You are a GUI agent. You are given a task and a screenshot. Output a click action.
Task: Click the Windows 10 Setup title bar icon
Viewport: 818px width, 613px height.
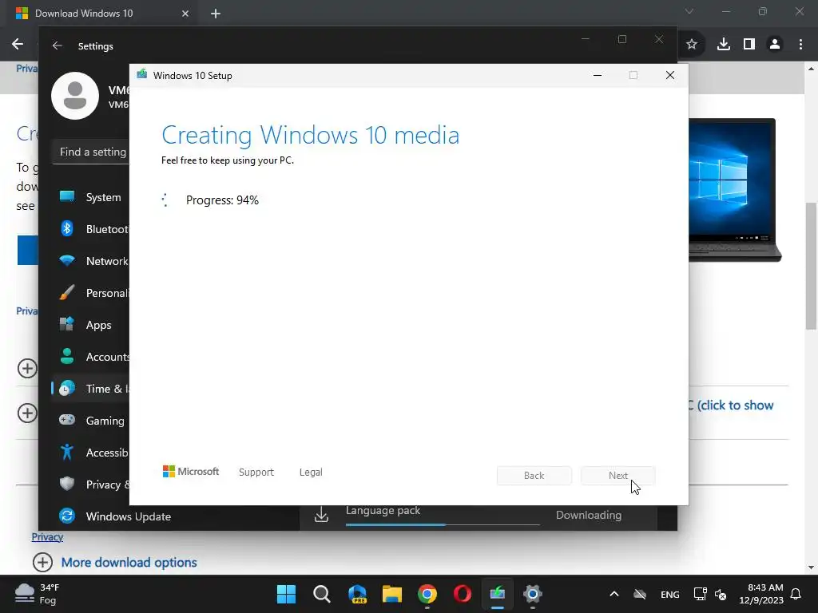tap(142, 74)
